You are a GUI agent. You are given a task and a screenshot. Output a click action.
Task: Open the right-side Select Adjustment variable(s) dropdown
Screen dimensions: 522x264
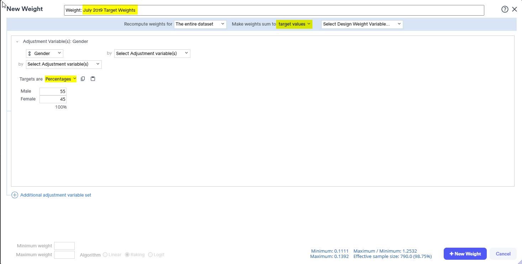(x=152, y=54)
